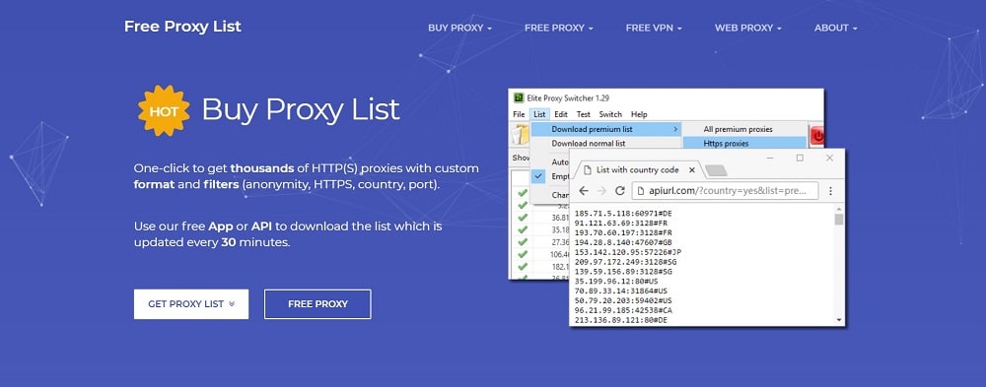The width and height of the screenshot is (986, 387).
Task: Open the GET PROXY LIST button
Action: click(191, 304)
